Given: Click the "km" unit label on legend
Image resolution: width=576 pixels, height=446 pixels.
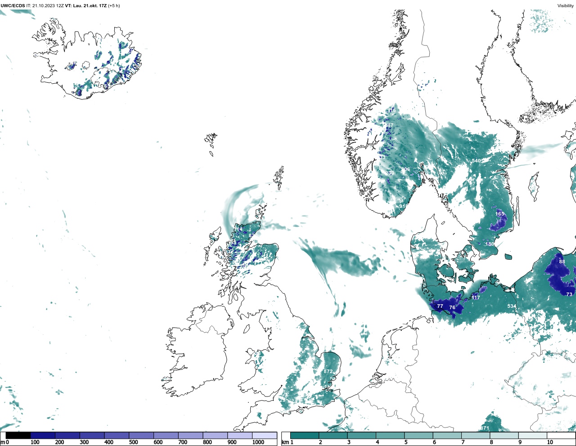Looking at the screenshot, I should pyautogui.click(x=285, y=442).
